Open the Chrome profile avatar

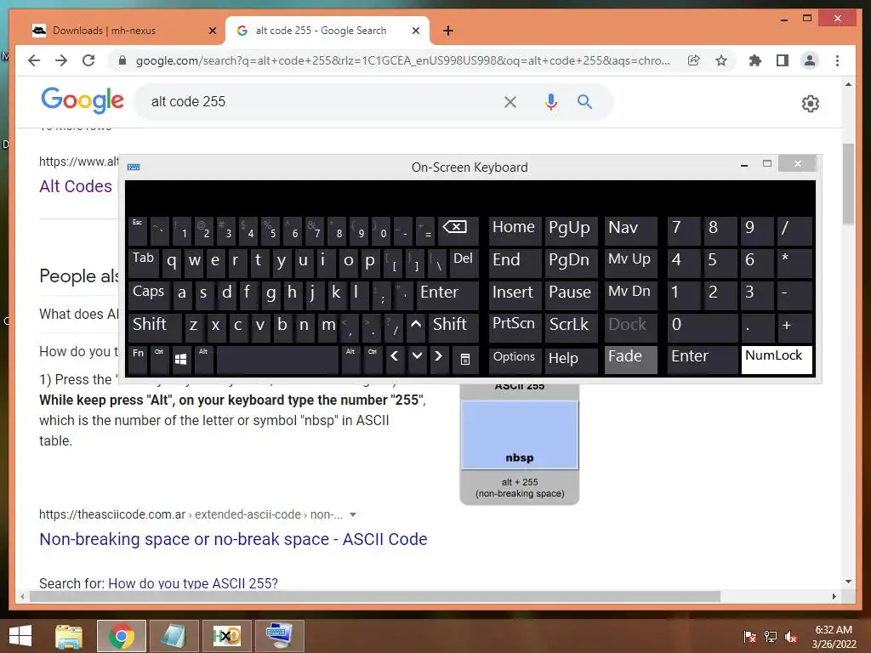point(810,60)
